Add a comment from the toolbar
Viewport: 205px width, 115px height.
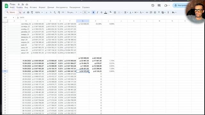pos(151,12)
